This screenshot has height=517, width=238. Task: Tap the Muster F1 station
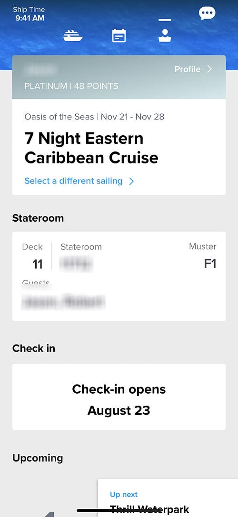pos(203,256)
